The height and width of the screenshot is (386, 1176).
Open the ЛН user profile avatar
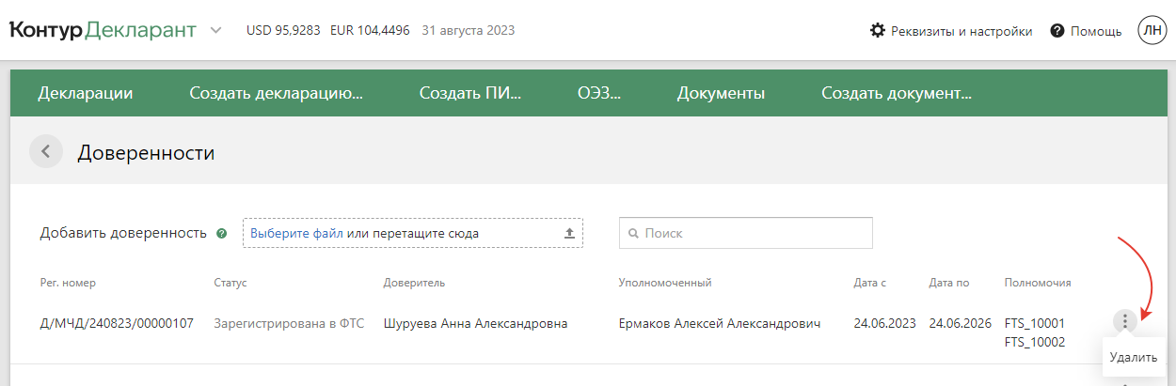pyautogui.click(x=1152, y=30)
